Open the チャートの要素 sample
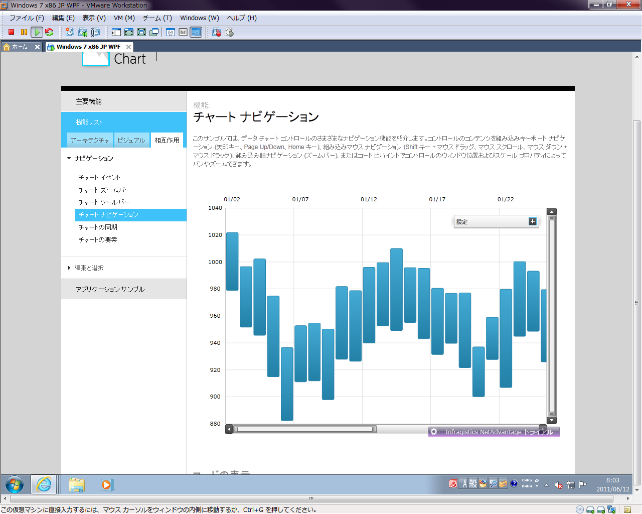The height and width of the screenshot is (514, 642). [x=98, y=239]
